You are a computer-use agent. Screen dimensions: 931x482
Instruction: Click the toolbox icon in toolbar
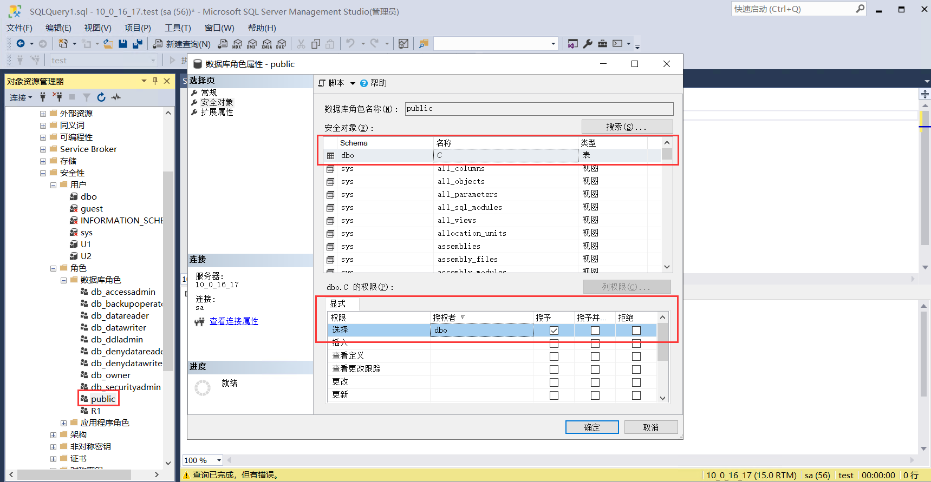[x=602, y=44]
